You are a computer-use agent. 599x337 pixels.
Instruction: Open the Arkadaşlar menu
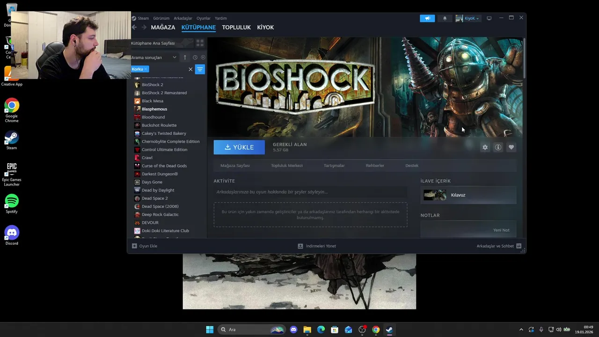pyautogui.click(x=183, y=18)
